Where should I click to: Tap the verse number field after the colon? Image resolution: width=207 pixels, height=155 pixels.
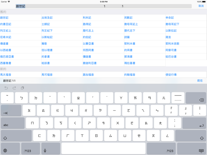pos(123,6)
